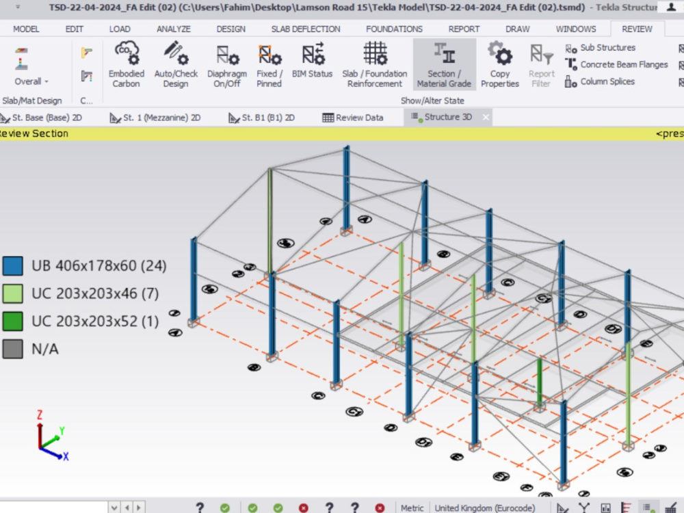Click user account icon in title bar

672,7
